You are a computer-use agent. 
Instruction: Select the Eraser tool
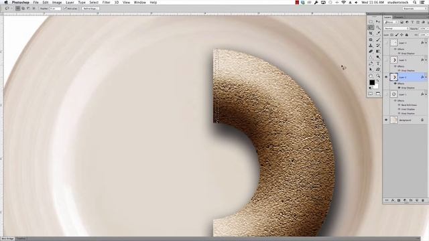(x=371, y=52)
